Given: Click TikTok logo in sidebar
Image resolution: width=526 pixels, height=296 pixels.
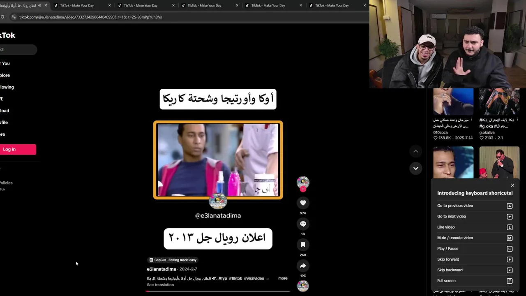Looking at the screenshot, I should (x=7, y=35).
